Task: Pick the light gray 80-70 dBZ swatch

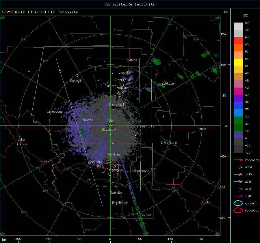Action: click(238, 26)
